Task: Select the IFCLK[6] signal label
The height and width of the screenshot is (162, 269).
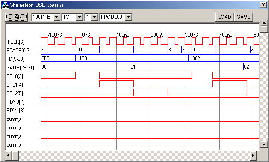Action: [x=15, y=42]
